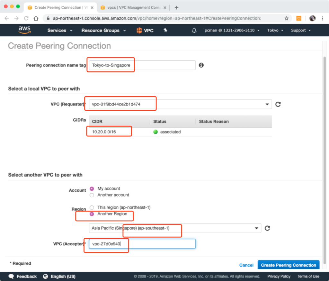Bookmark this page with the star icon
The width and height of the screenshot is (329, 281).
click(287, 18)
